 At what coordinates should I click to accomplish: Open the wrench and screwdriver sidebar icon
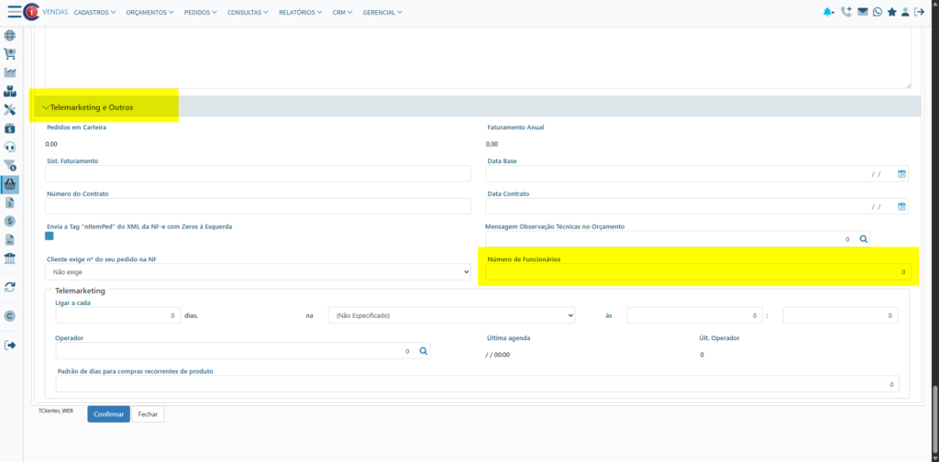tap(9, 109)
